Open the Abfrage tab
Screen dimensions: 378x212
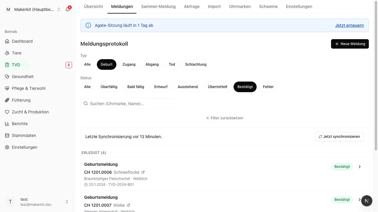pos(192,6)
